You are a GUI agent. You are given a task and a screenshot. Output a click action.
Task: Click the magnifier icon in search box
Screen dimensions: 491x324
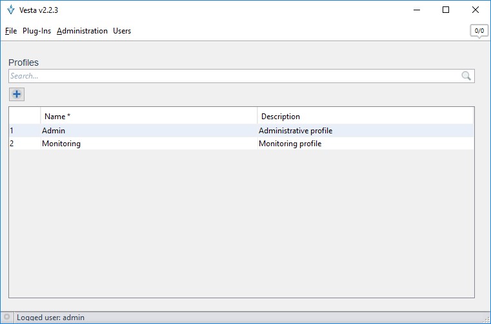point(466,76)
